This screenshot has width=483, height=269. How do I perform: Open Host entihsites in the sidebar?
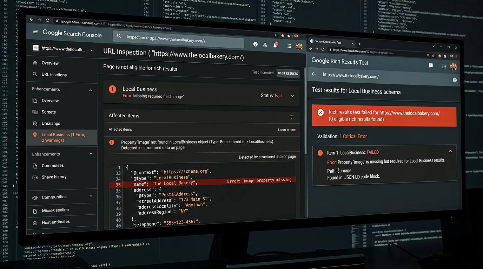pyautogui.click(x=56, y=222)
